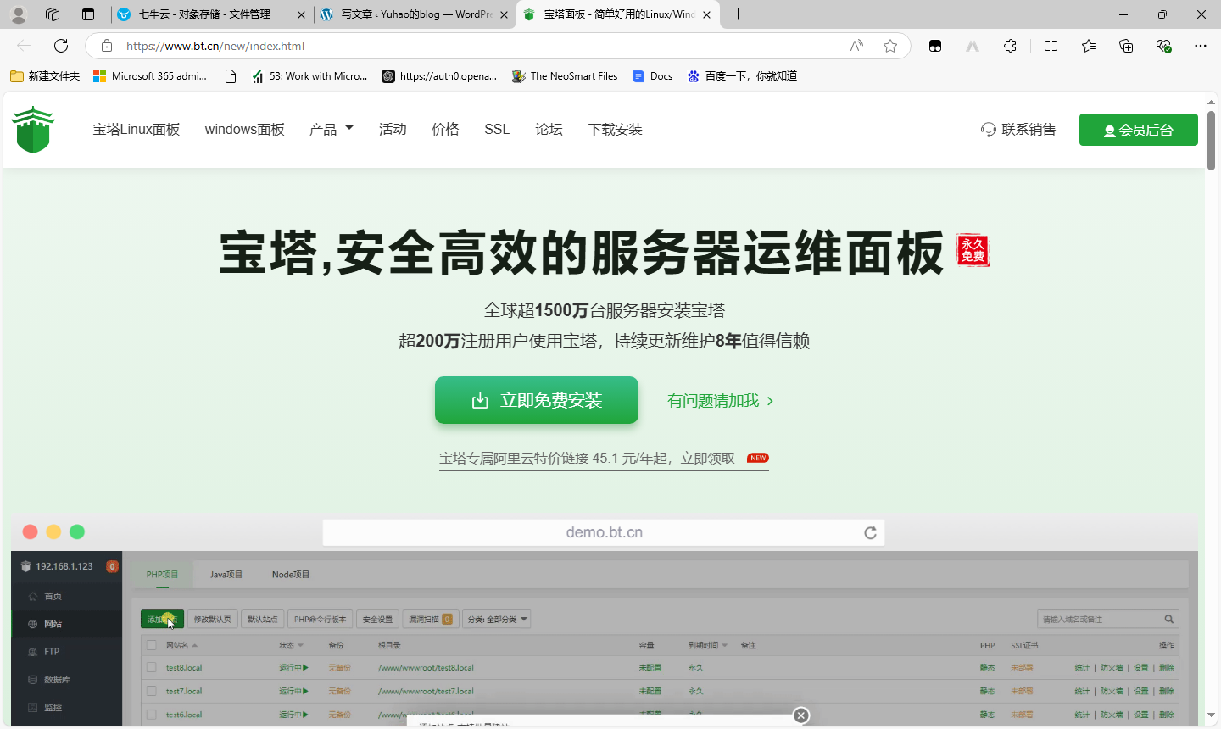Image resolution: width=1221 pixels, height=729 pixels.
Task: Select Java项目 tab in demo panel
Action: pyautogui.click(x=226, y=575)
